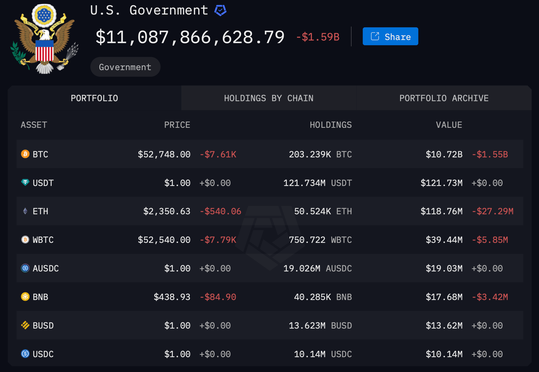Open the USDC asset name
The width and height of the screenshot is (539, 372).
click(x=43, y=354)
